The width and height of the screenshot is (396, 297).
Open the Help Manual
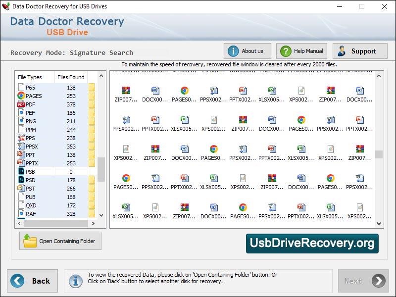(x=301, y=50)
